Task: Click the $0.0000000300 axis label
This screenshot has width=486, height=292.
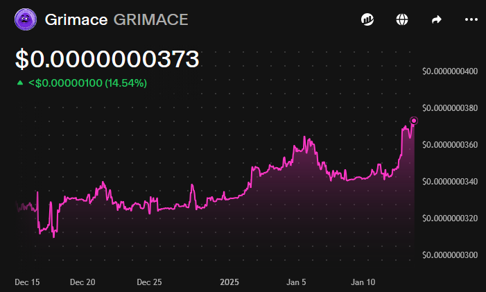Action: [x=450, y=255]
